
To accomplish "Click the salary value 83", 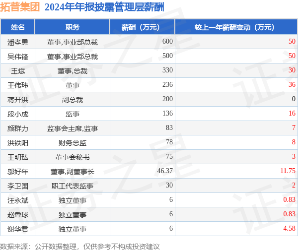I will [169, 127].
